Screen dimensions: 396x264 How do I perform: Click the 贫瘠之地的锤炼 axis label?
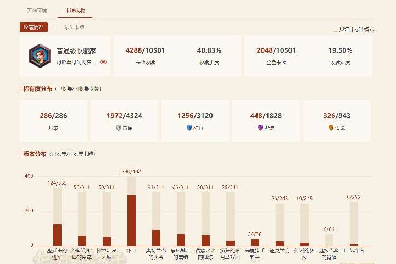[205, 254]
